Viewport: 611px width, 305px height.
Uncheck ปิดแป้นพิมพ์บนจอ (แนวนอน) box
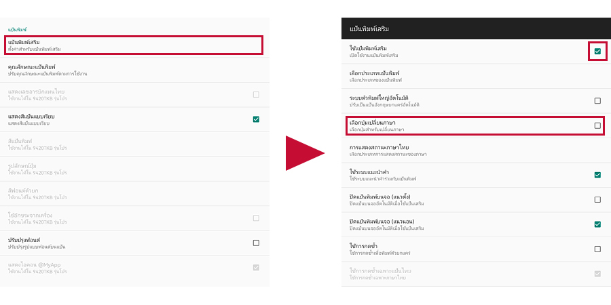597,224
